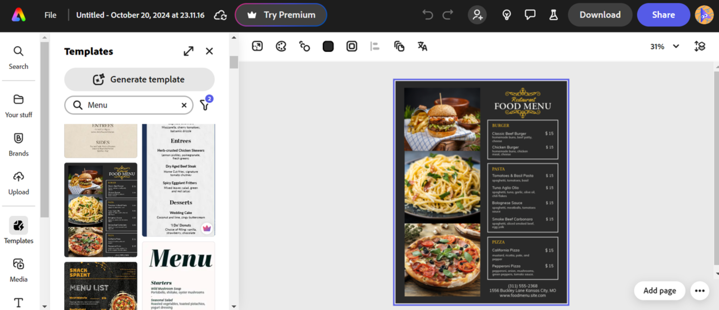
Task: Click the sidebar scroll down arrow
Action: click(x=45, y=306)
